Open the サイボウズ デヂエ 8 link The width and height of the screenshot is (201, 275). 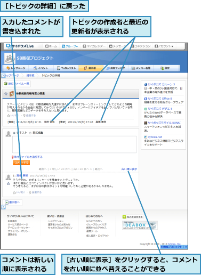[x=160, y=109]
